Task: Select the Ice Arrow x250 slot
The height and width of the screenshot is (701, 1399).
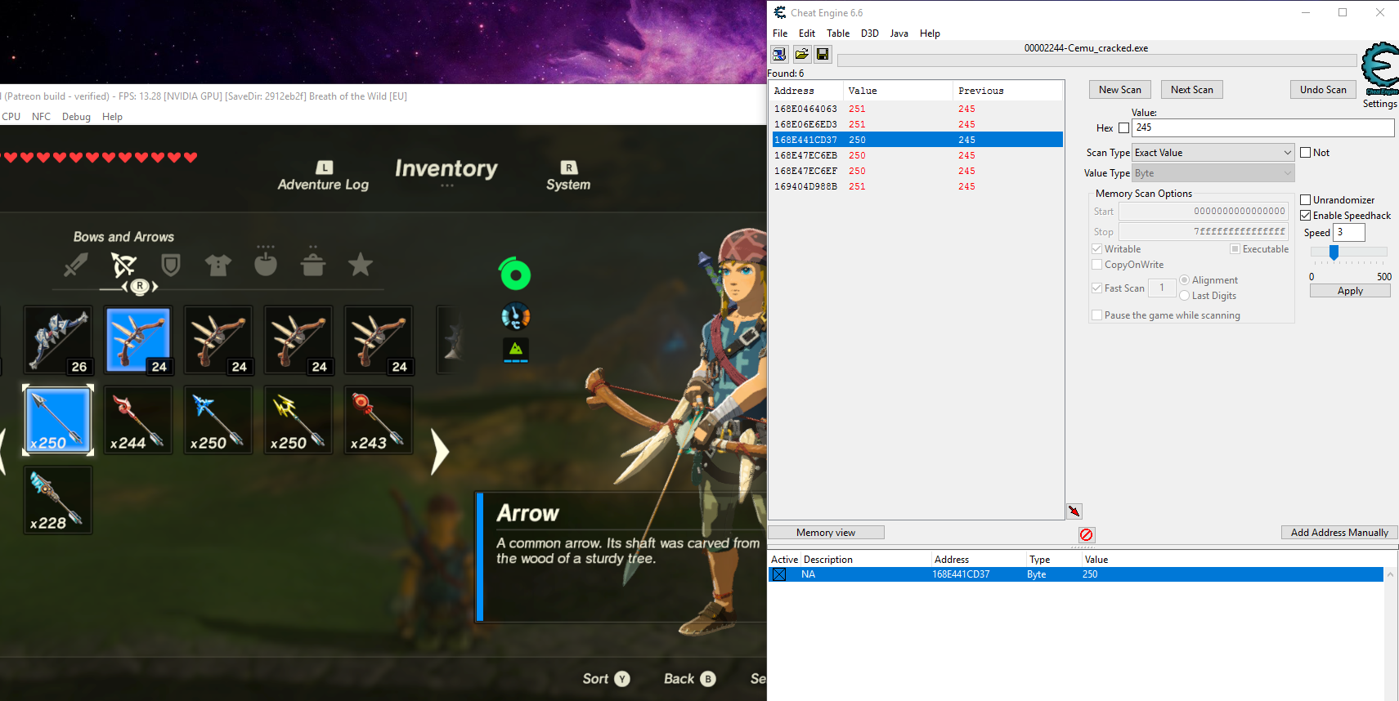Action: click(x=218, y=420)
